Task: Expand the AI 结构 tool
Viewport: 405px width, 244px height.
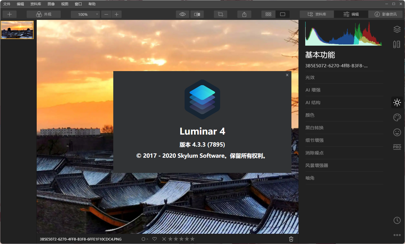Action: pyautogui.click(x=344, y=103)
